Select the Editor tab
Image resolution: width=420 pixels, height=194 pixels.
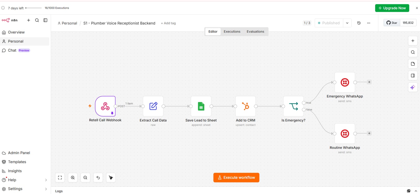213,31
